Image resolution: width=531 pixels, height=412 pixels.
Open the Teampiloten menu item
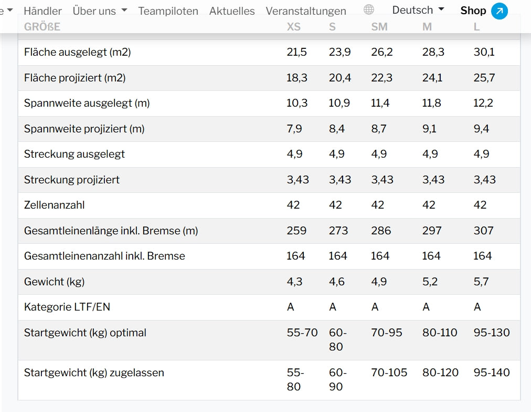coord(168,11)
